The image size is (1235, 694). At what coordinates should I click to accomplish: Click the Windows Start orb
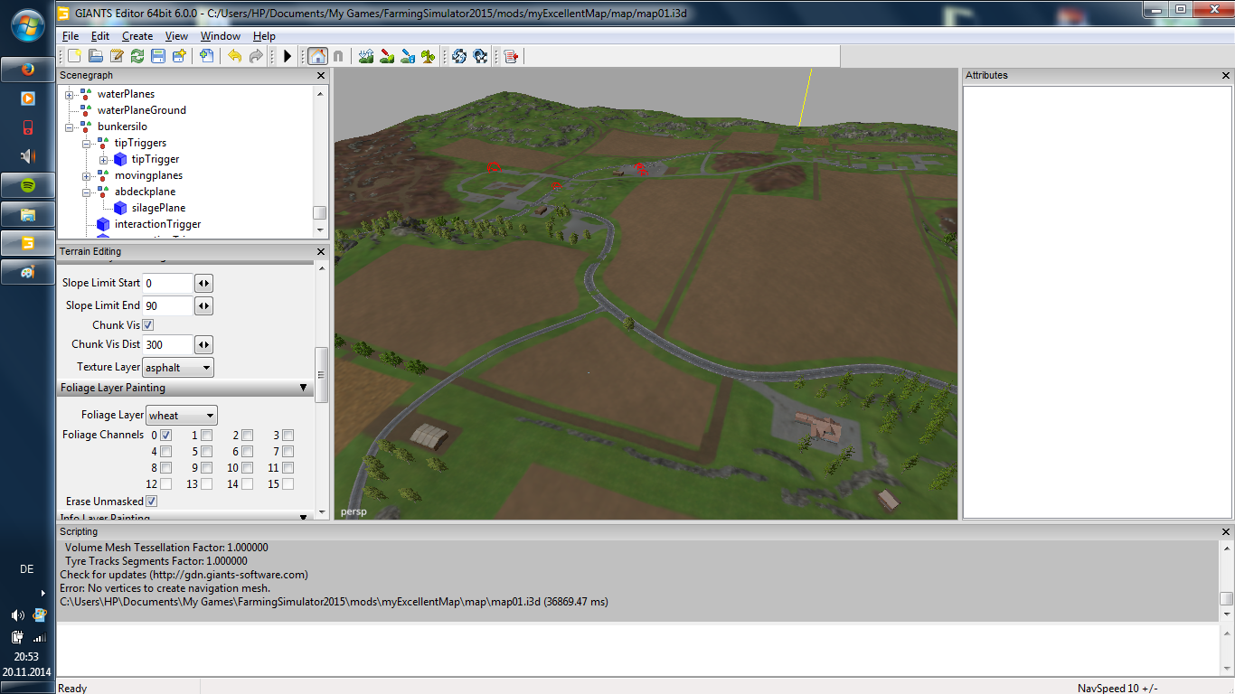pyautogui.click(x=27, y=25)
